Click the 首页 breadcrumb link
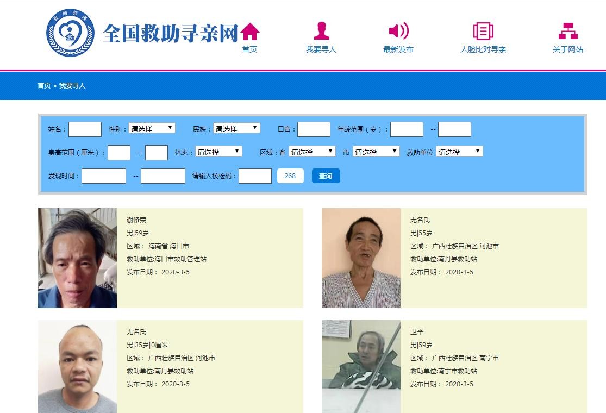 coord(44,86)
